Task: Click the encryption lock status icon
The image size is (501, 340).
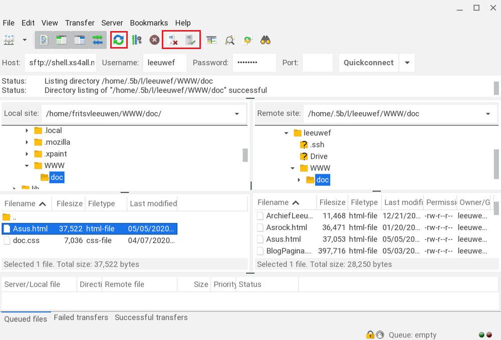Action: coord(370,334)
